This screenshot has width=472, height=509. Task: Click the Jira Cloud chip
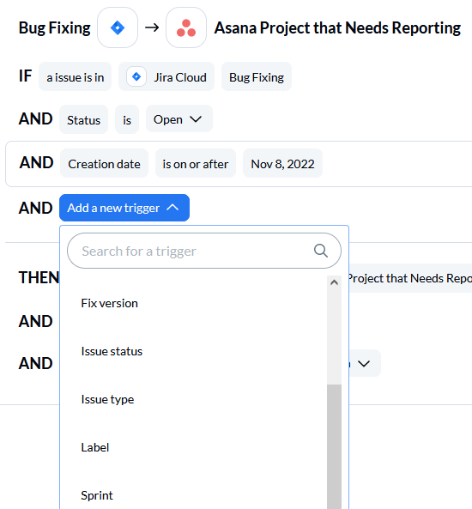click(166, 77)
